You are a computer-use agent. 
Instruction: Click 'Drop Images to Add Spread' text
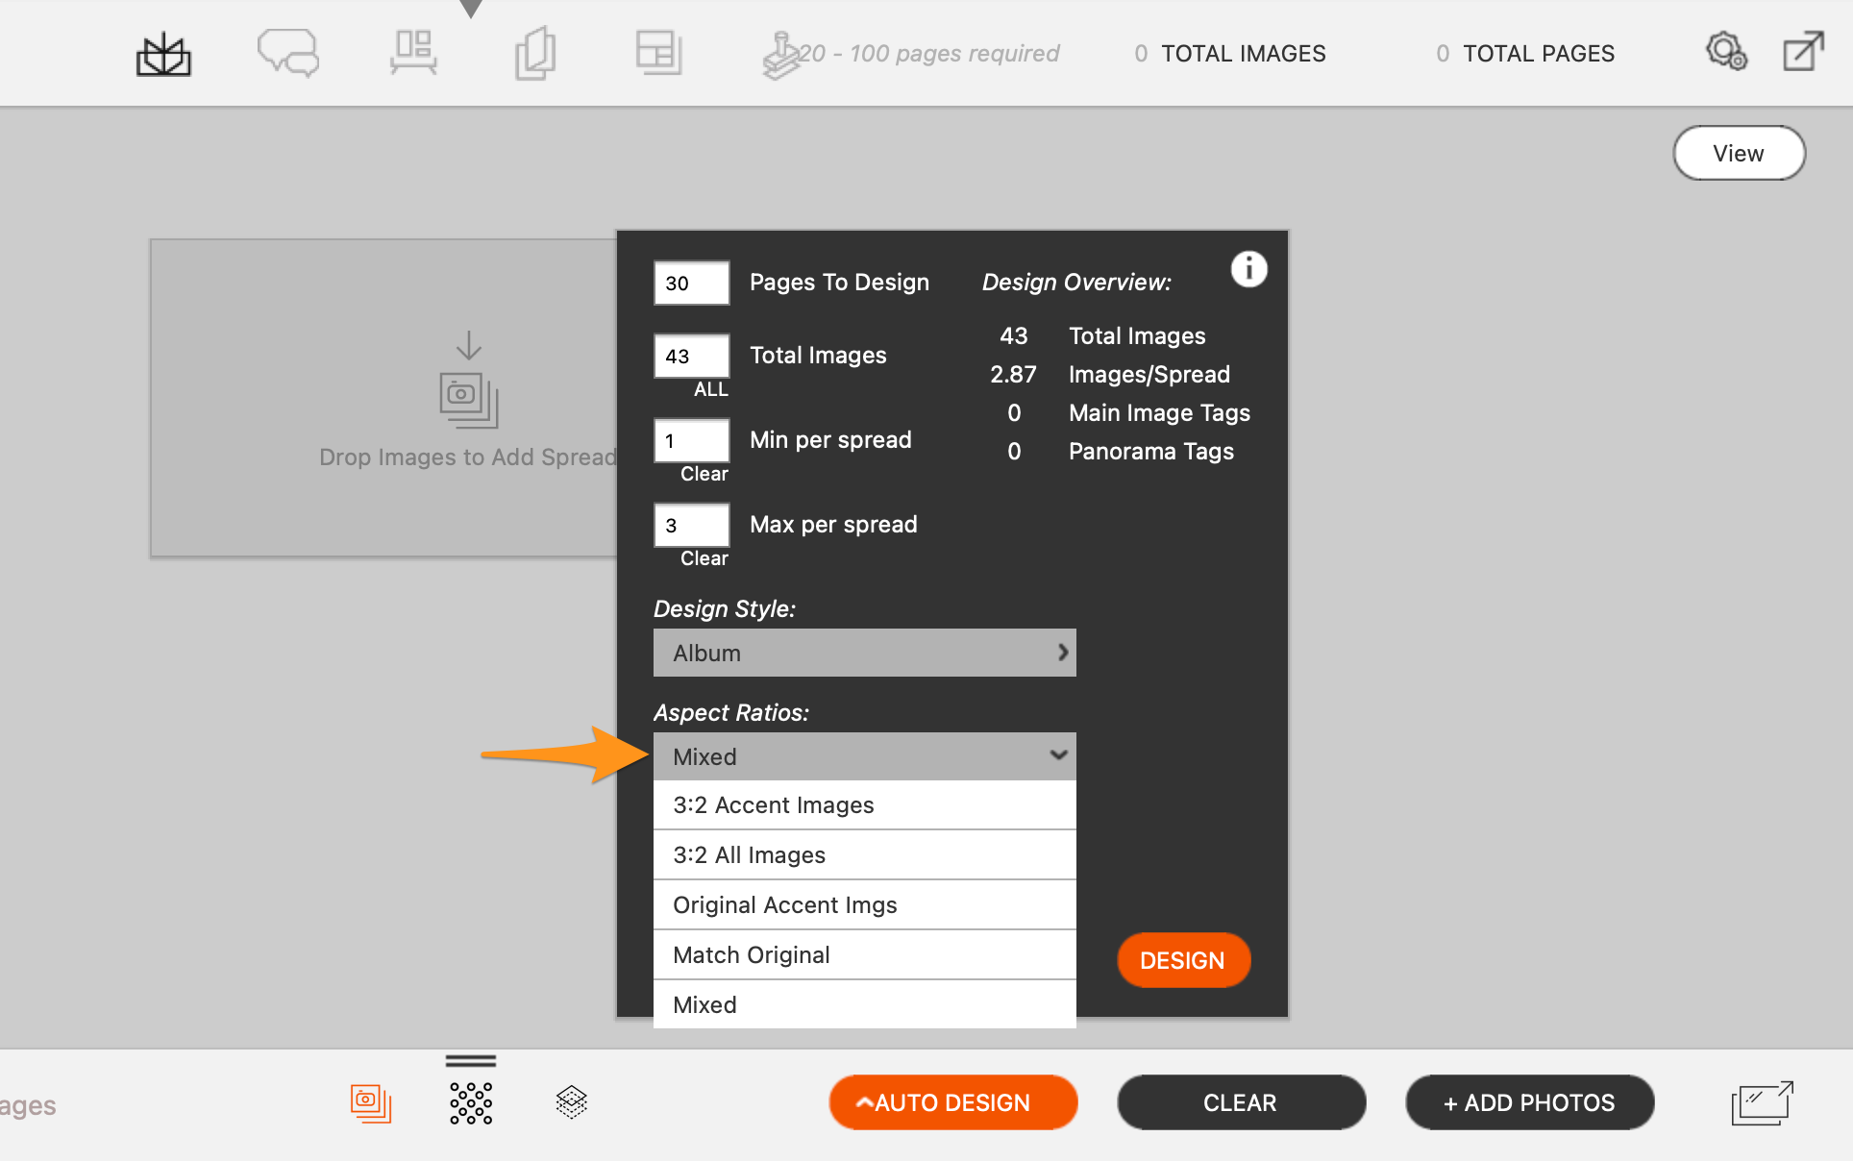468,457
